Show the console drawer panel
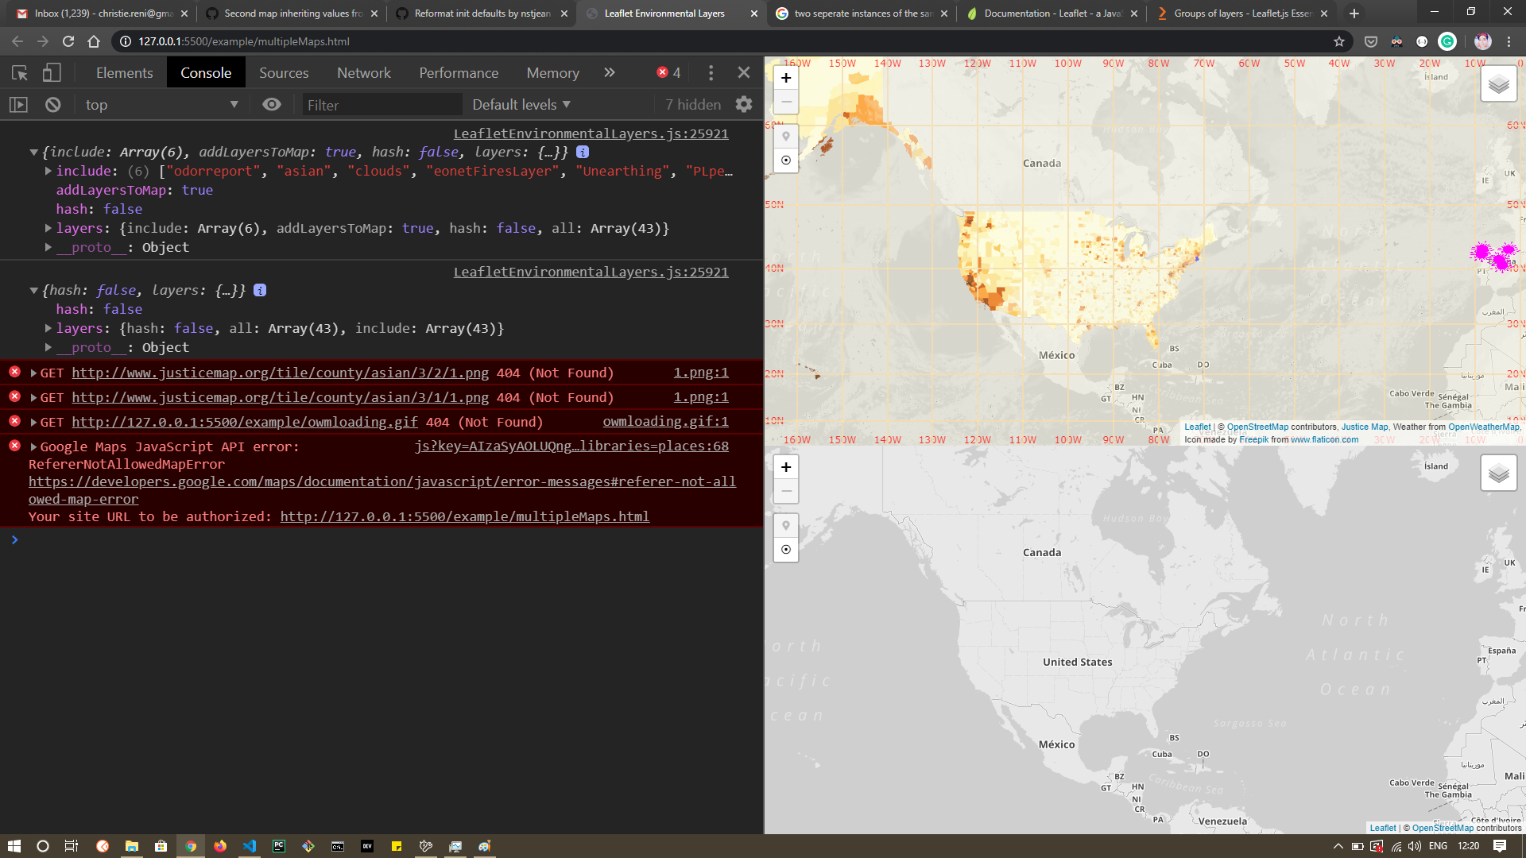Image resolution: width=1526 pixels, height=858 pixels. pyautogui.click(x=17, y=104)
